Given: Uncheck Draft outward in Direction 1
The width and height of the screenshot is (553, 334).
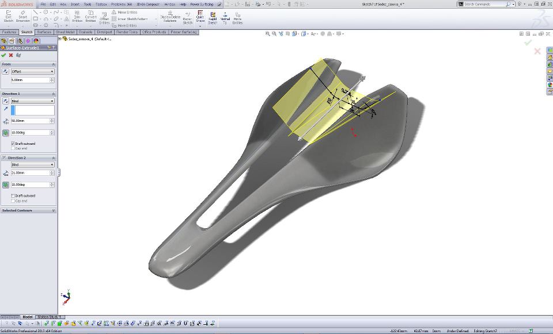Looking at the screenshot, I should [13, 143].
